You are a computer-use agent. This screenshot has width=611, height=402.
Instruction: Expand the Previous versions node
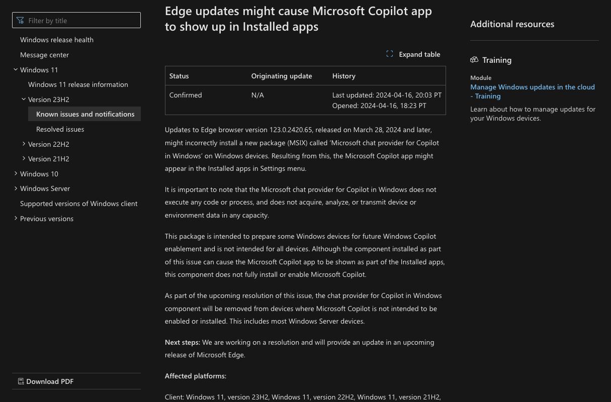pos(16,219)
